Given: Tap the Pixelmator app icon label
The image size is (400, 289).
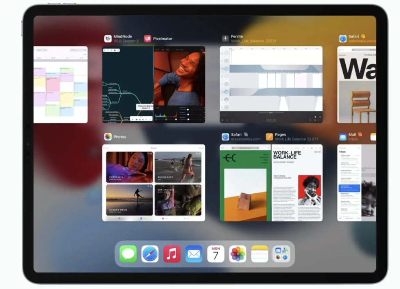Looking at the screenshot, I should click(x=148, y=39).
